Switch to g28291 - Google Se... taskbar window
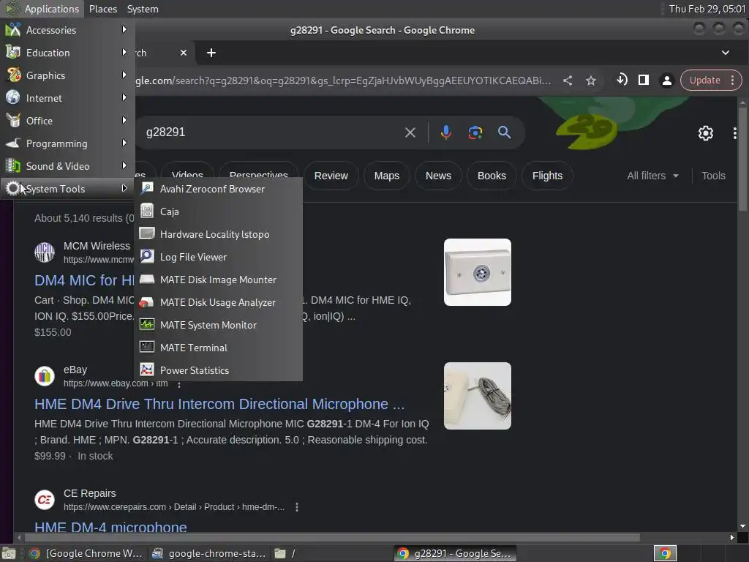Screen dimensions: 749x562 (455, 553)
